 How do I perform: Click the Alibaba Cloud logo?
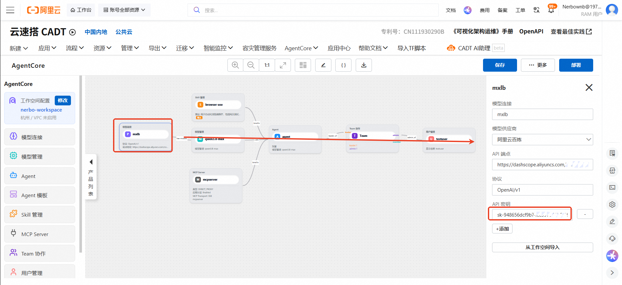click(x=44, y=10)
